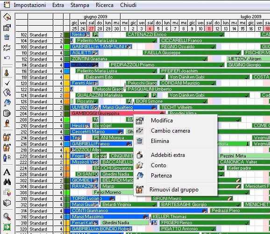
Task: Open the Stampa menu
Action: coord(80,5)
